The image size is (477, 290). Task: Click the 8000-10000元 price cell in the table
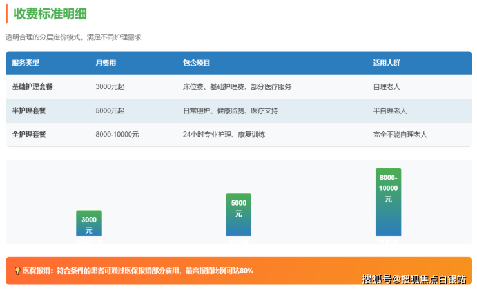coord(117,135)
